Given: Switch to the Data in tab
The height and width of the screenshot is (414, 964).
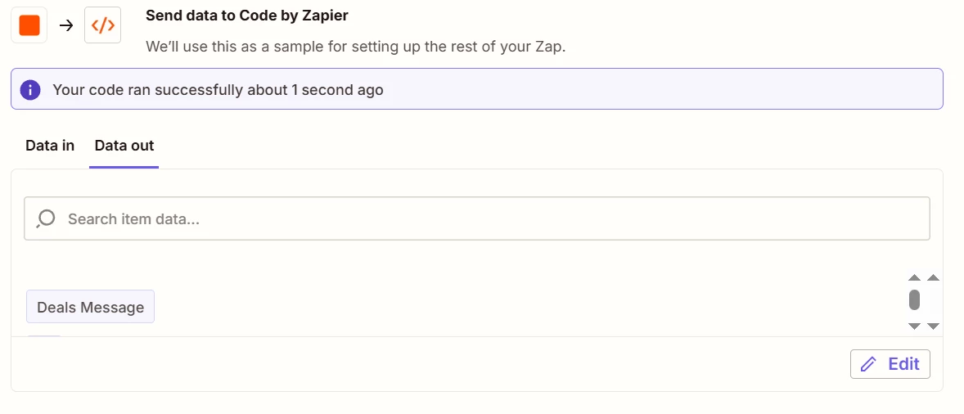Looking at the screenshot, I should tap(50, 146).
